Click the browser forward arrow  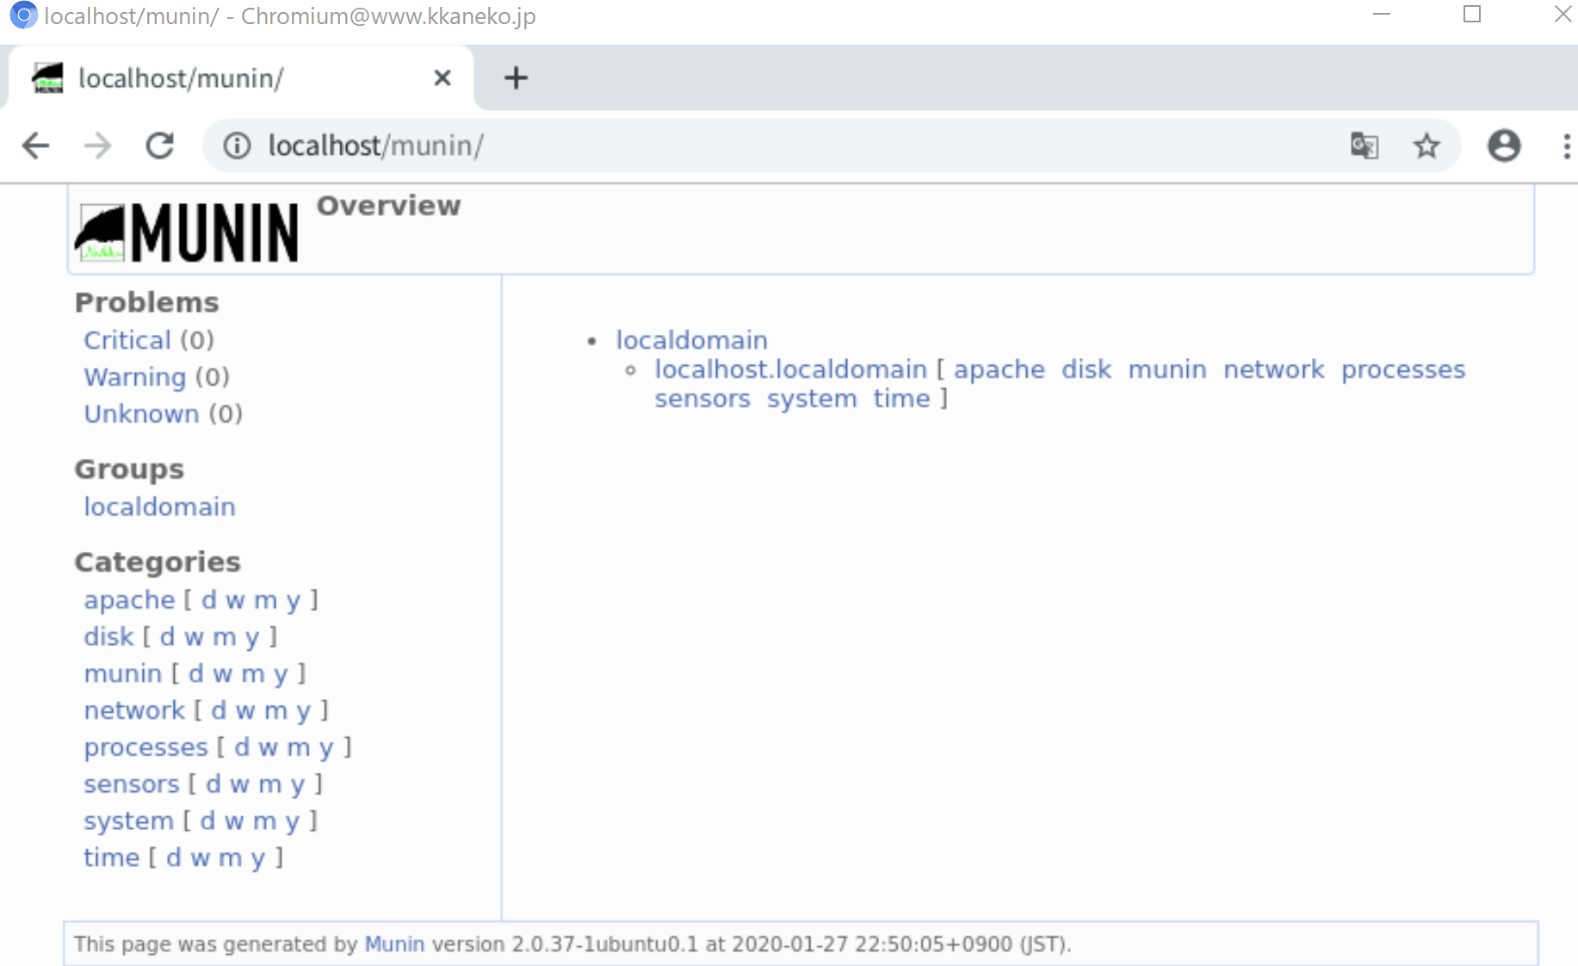click(98, 146)
